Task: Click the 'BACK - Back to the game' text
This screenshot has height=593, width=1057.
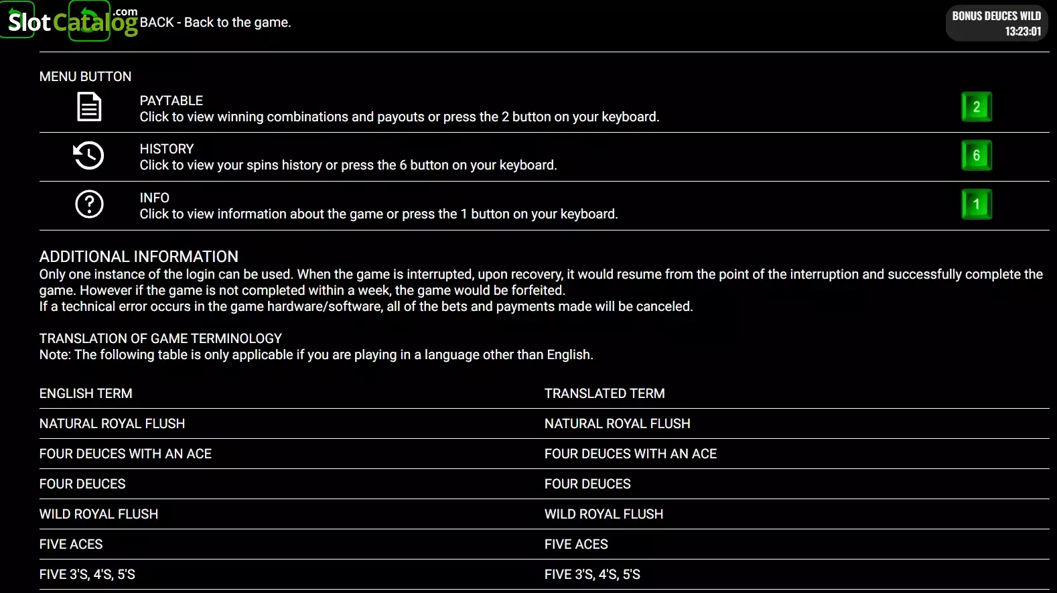Action: [x=215, y=22]
